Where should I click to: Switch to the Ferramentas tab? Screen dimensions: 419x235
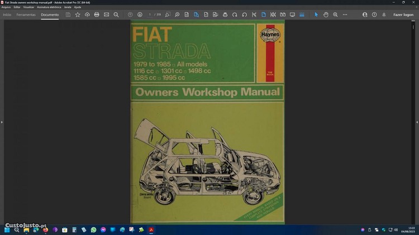pyautogui.click(x=26, y=15)
